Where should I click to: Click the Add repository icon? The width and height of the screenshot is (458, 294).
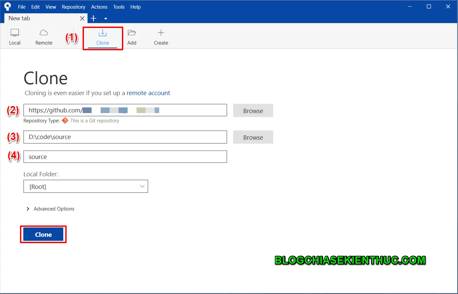pos(132,36)
